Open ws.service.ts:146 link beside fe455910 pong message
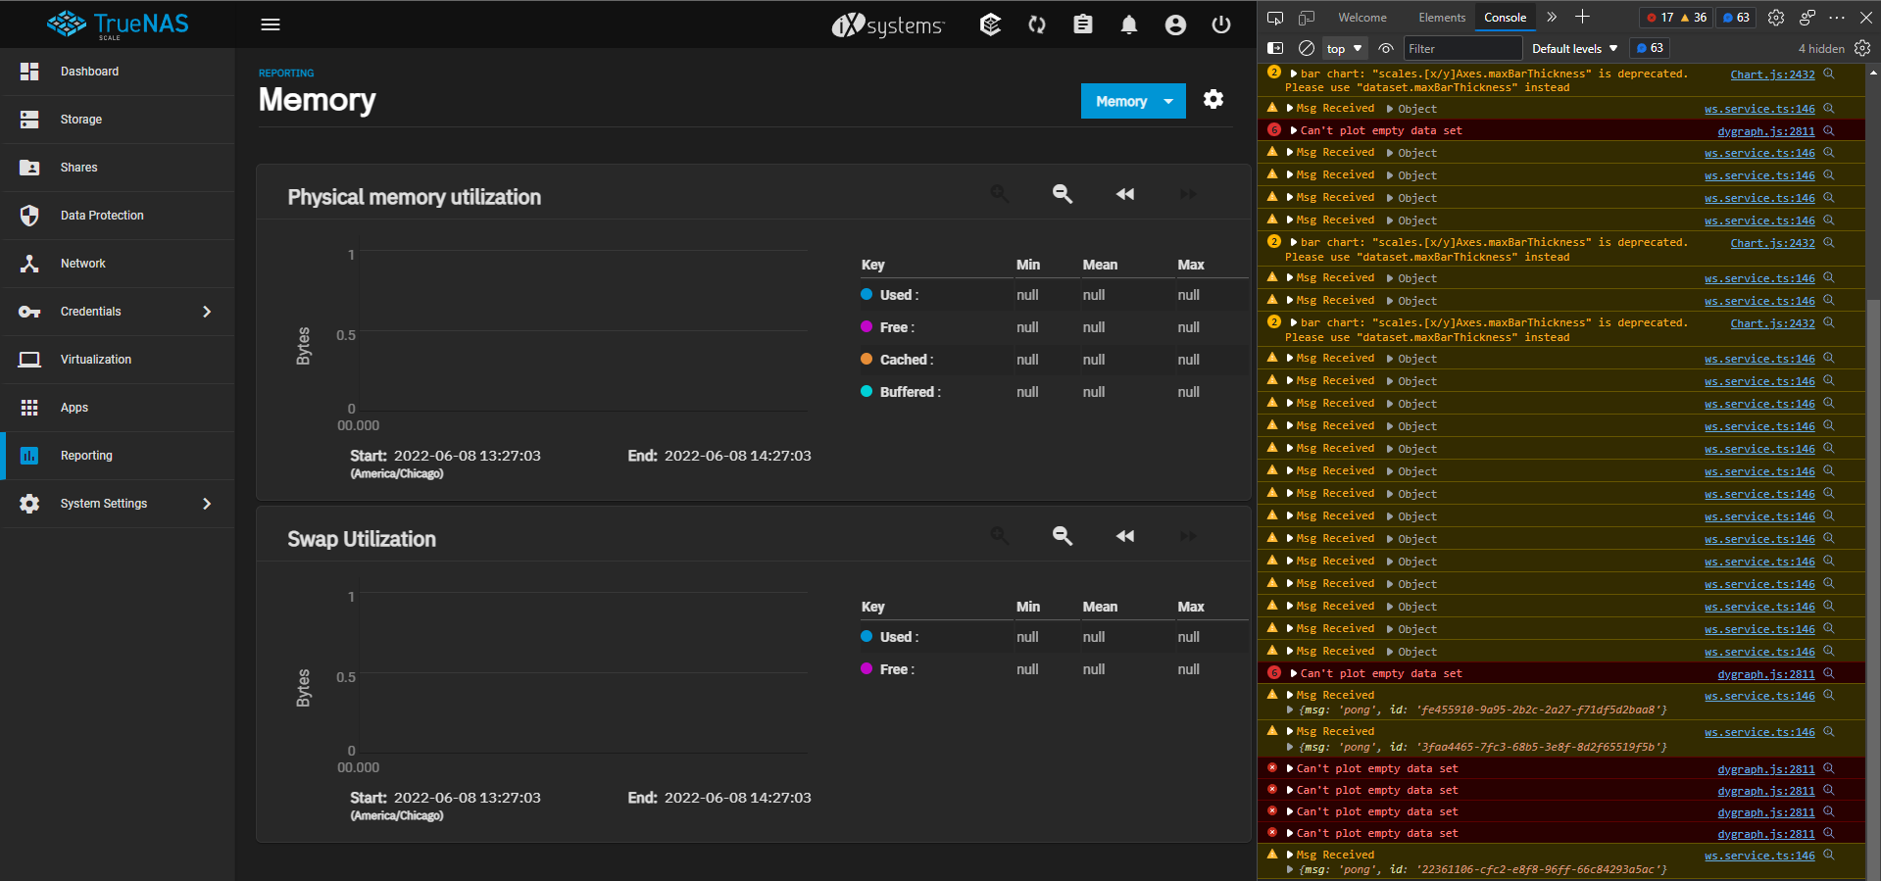 [1759, 697]
